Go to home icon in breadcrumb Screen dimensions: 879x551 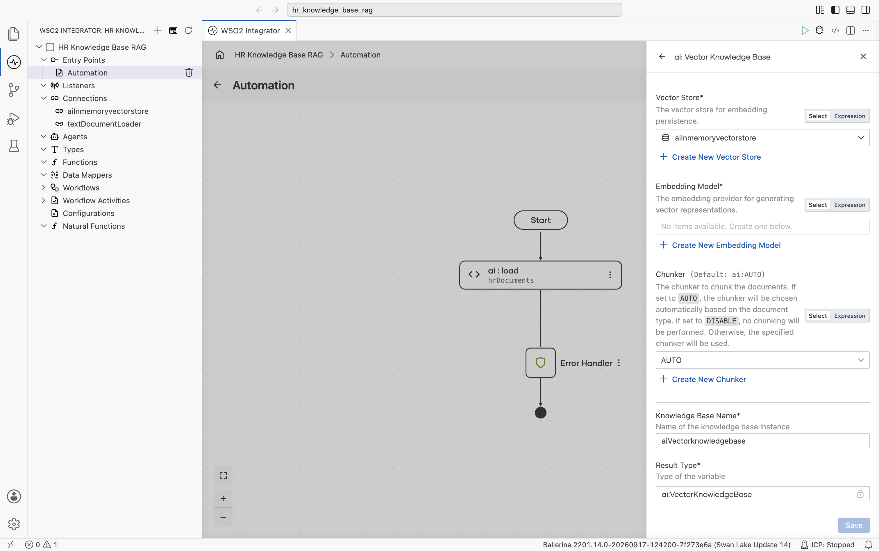(220, 55)
